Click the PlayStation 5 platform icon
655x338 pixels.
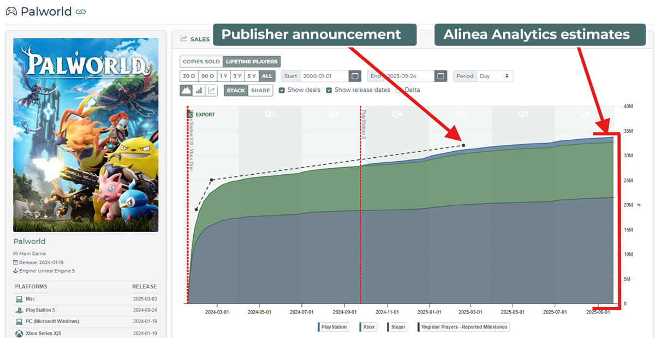pos(19,310)
